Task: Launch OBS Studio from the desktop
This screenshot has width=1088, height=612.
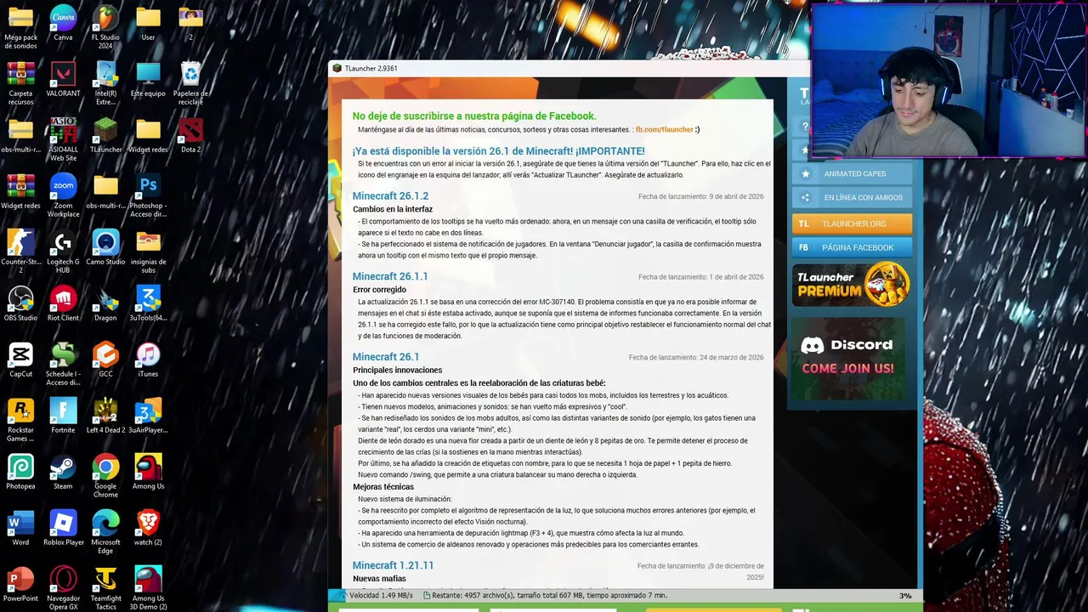Action: (x=20, y=304)
